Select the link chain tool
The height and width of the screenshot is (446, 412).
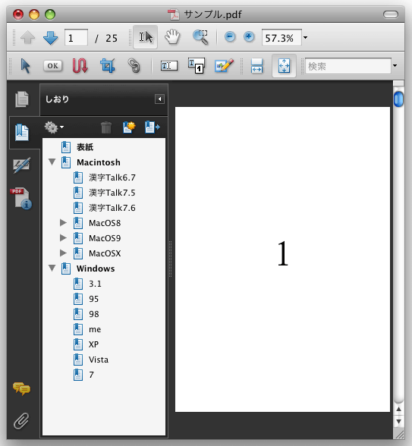pyautogui.click(x=134, y=66)
